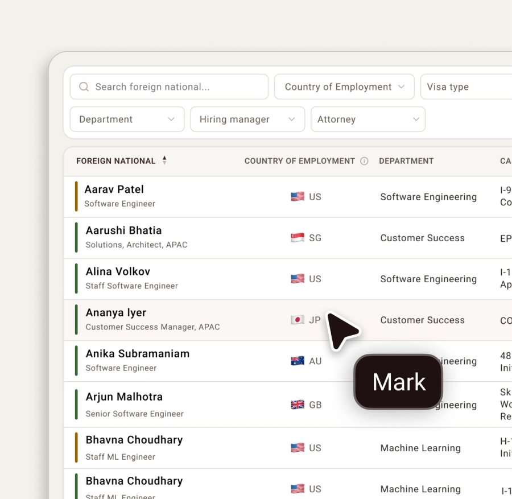Click the JP country code text
This screenshot has height=499, width=512.
click(x=315, y=320)
